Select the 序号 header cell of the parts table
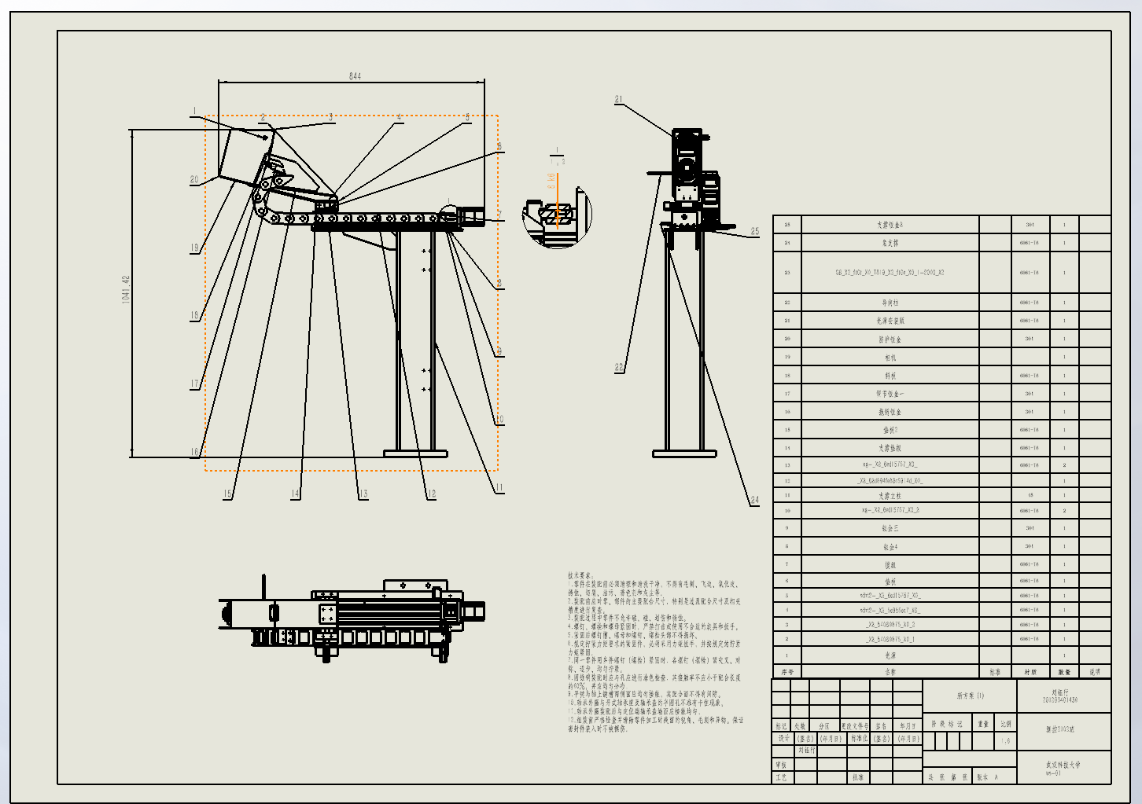 click(x=787, y=672)
